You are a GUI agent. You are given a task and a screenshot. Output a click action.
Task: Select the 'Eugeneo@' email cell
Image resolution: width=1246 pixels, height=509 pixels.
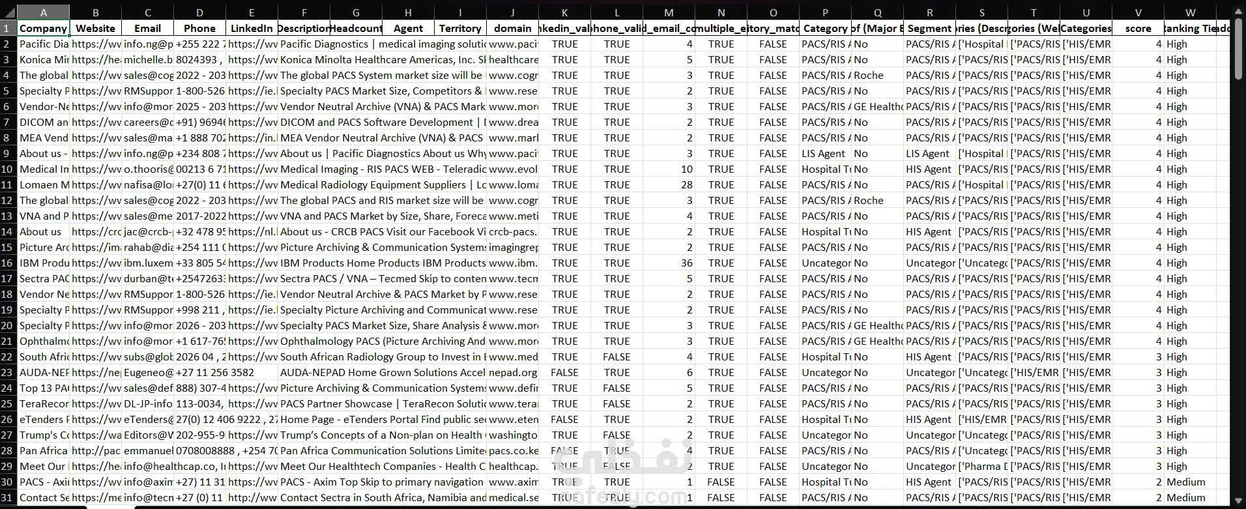point(147,372)
